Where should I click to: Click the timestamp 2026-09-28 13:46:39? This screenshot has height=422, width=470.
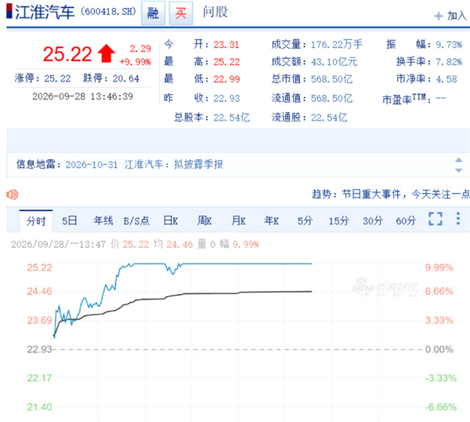[83, 96]
